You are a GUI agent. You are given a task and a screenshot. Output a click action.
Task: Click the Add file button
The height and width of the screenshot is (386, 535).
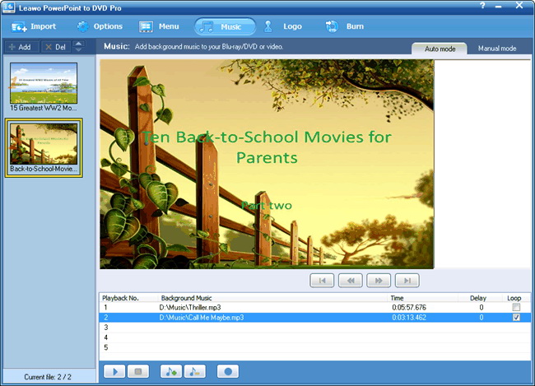click(x=19, y=47)
